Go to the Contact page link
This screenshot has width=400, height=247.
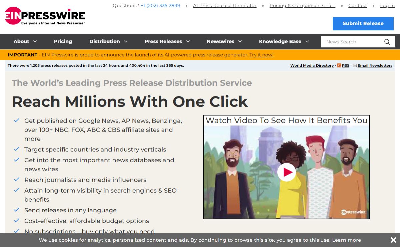[358, 6]
